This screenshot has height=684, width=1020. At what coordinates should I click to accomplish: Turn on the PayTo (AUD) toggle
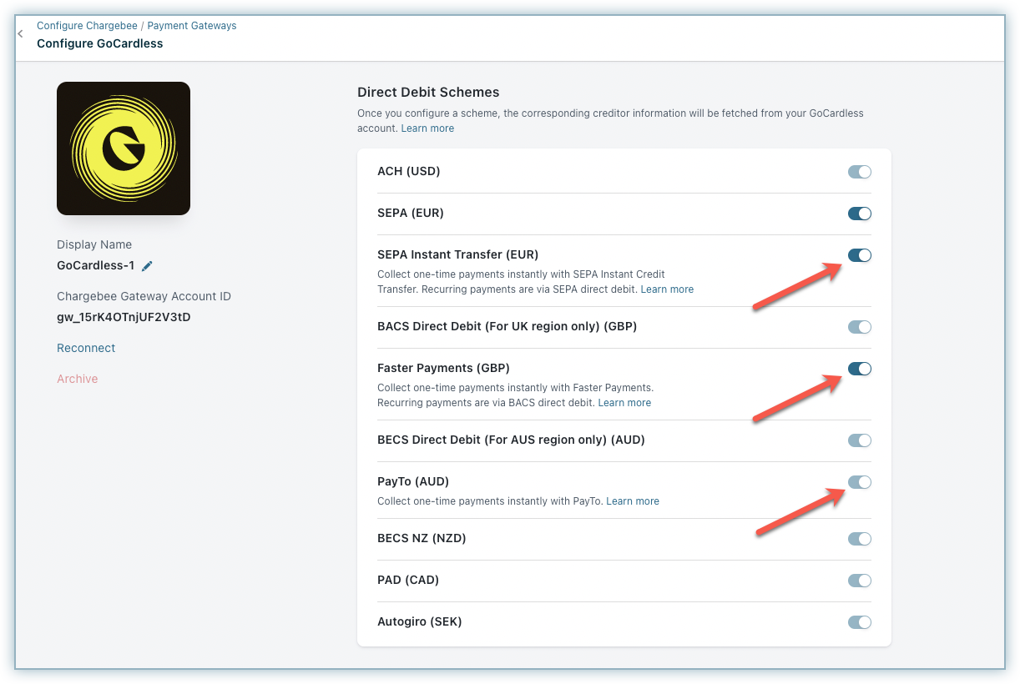(x=859, y=482)
